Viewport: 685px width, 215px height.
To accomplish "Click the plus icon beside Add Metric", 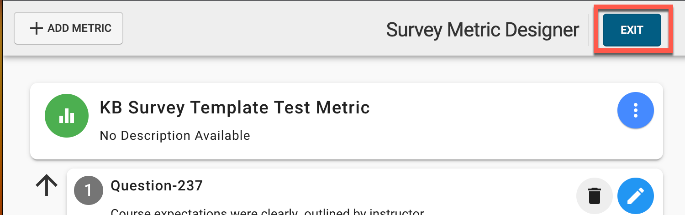I will coord(36,28).
